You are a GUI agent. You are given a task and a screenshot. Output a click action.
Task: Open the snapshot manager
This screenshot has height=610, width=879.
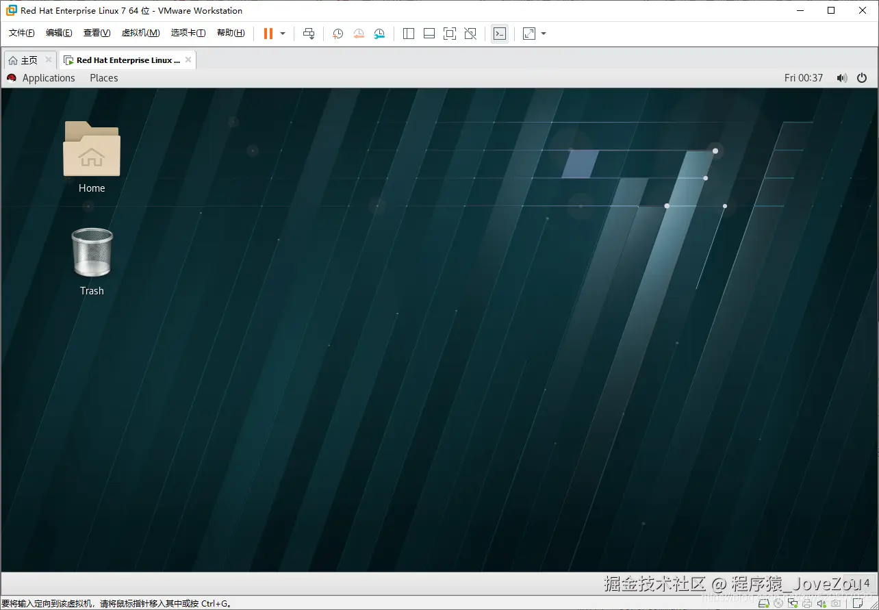(379, 34)
